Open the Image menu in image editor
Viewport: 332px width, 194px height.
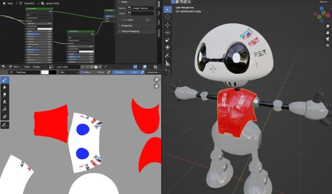point(36,67)
